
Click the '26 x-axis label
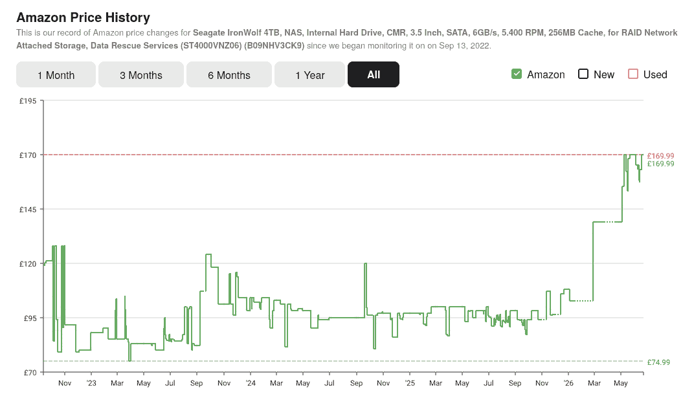coord(569,383)
